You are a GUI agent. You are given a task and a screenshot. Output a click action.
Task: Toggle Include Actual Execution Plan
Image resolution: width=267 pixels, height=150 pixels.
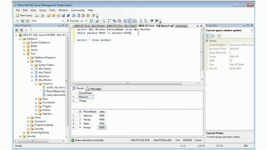[x=109, y=21]
